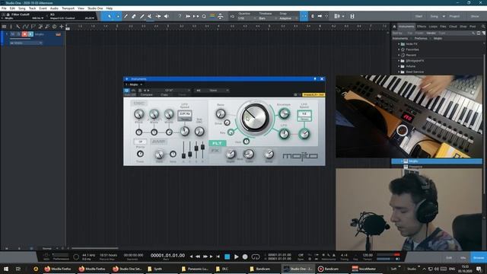The height and width of the screenshot is (274, 487).
Task: Solo the Mojito track with S
Action: [18, 34]
